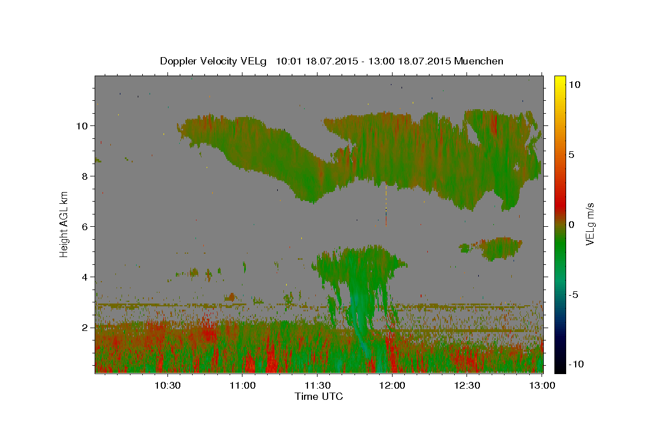
Task: Click the 'Muenchen' location in title
Action: point(479,61)
